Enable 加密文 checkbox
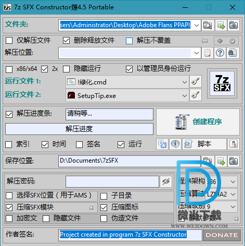This screenshot has height=246, width=245. [9, 218]
